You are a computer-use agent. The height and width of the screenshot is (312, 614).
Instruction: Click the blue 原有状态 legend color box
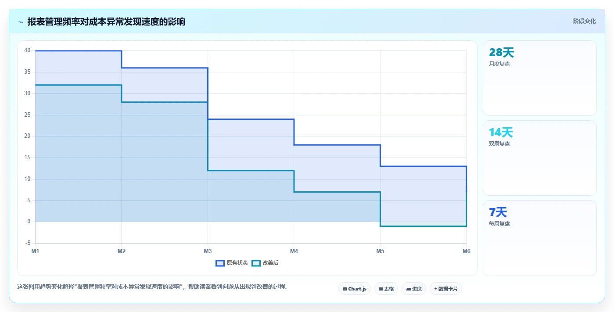pos(220,263)
